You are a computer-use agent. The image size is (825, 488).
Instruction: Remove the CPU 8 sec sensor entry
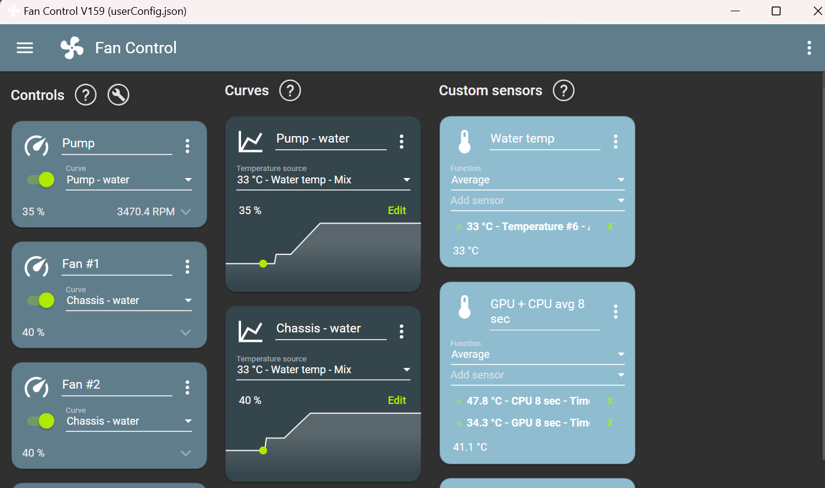pos(610,401)
